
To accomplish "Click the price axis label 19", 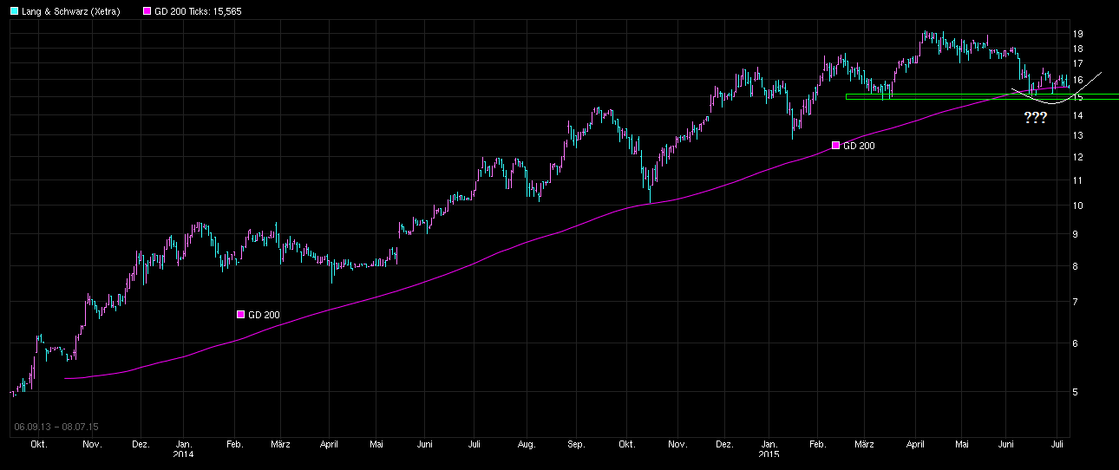I will point(1078,34).
